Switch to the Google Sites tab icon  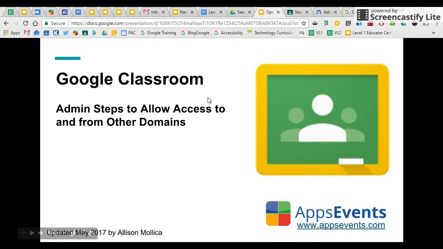[65, 12]
